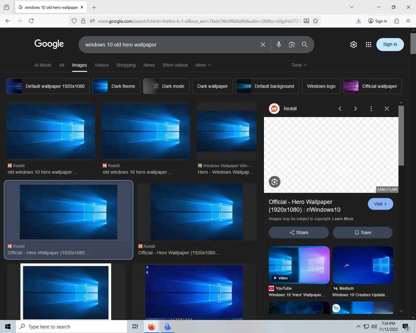Viewport: 416px width, 333px height.
Task: Open more options in the preview panel
Action: point(371,109)
